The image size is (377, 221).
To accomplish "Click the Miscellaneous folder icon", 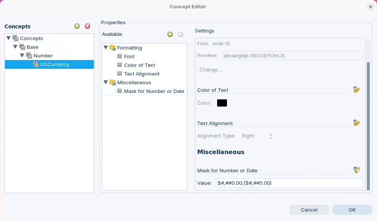I will pyautogui.click(x=112, y=83).
